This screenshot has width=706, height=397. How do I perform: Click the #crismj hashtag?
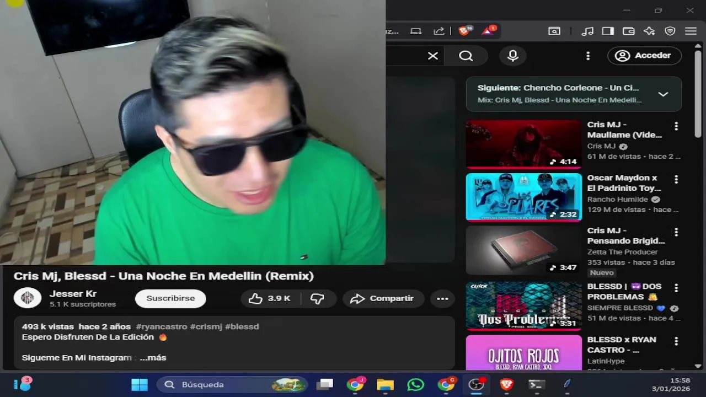(206, 326)
